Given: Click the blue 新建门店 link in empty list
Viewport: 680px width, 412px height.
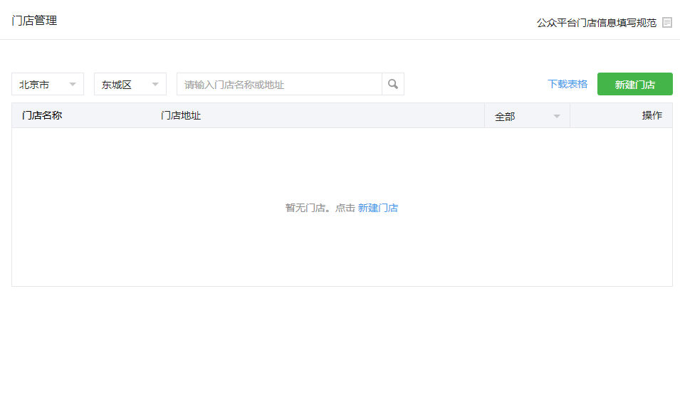Looking at the screenshot, I should click(377, 208).
